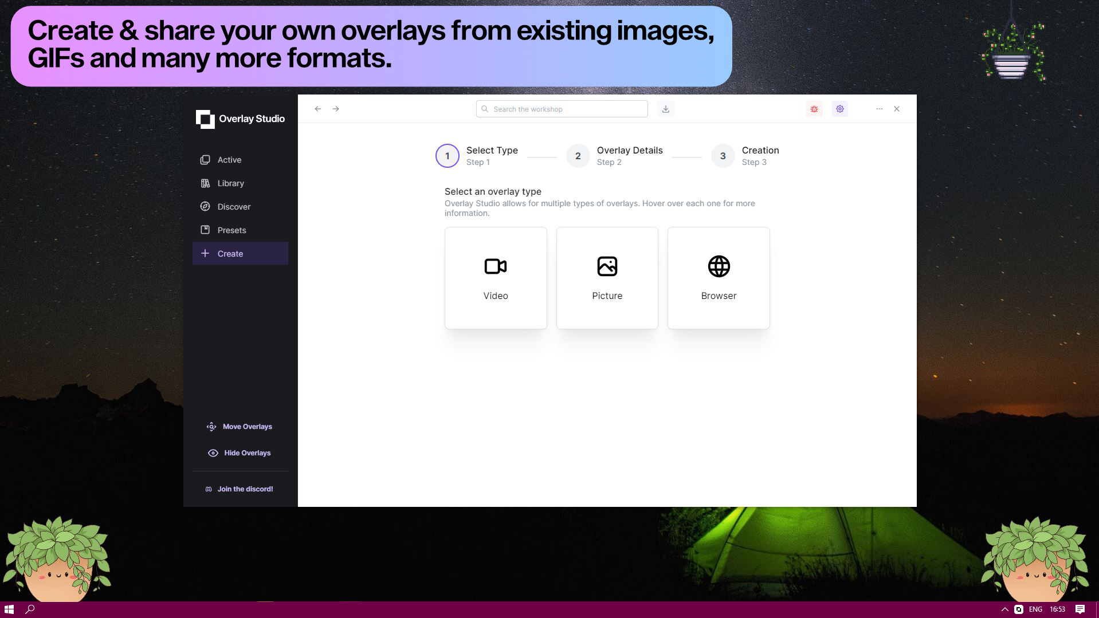Select the Video overlay type
Image resolution: width=1099 pixels, height=618 pixels.
click(495, 278)
